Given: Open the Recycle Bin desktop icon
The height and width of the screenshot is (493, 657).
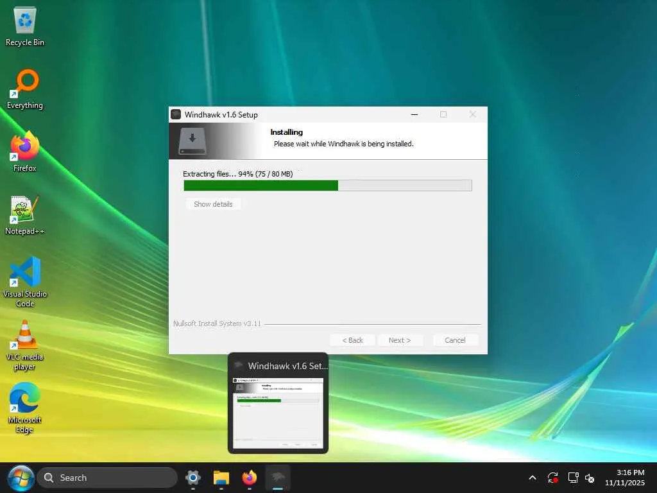Looking at the screenshot, I should (x=25, y=26).
